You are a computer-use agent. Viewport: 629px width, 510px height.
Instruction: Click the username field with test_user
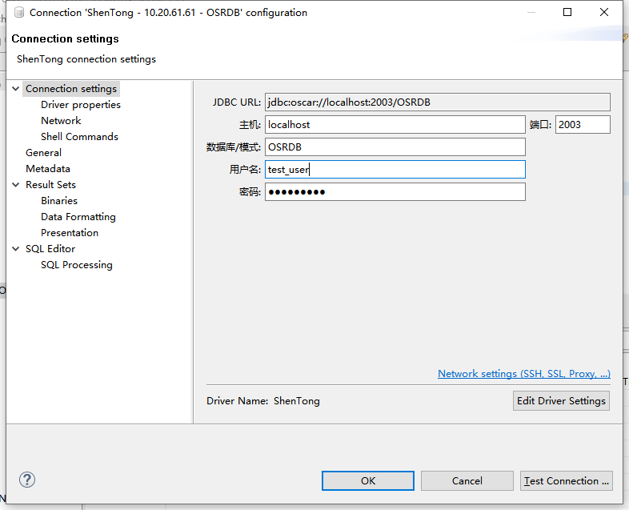pyautogui.click(x=395, y=170)
